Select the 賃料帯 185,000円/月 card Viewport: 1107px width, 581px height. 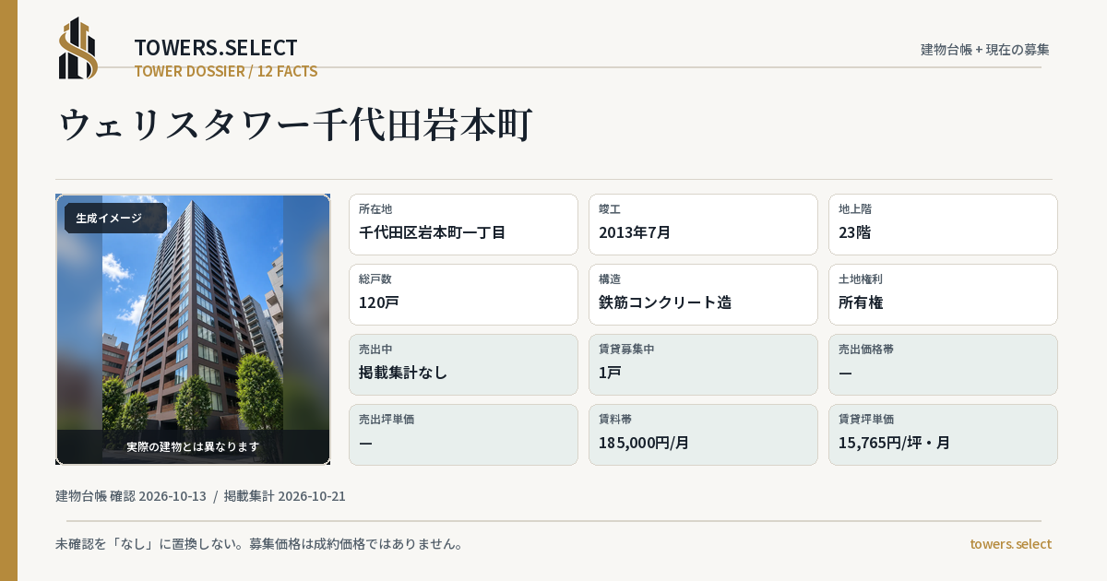(x=703, y=434)
